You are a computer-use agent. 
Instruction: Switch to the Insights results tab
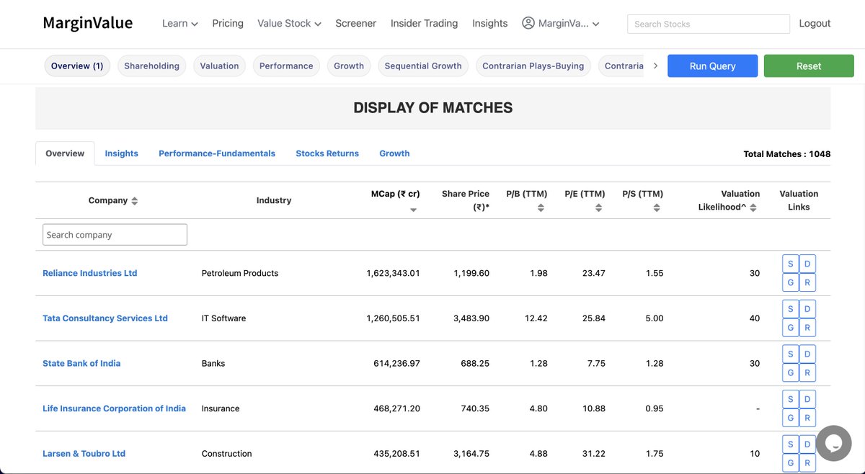[121, 153]
